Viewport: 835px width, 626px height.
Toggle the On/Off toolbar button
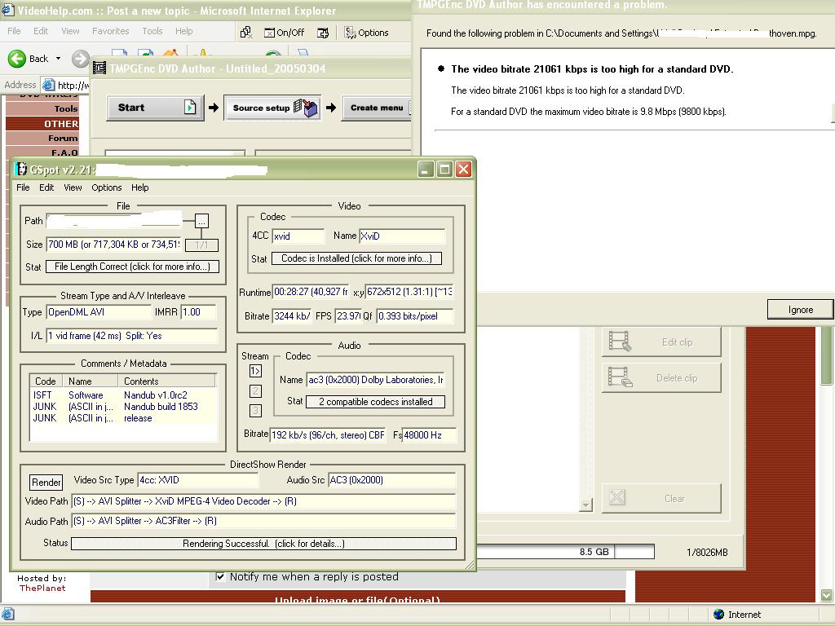pos(285,33)
